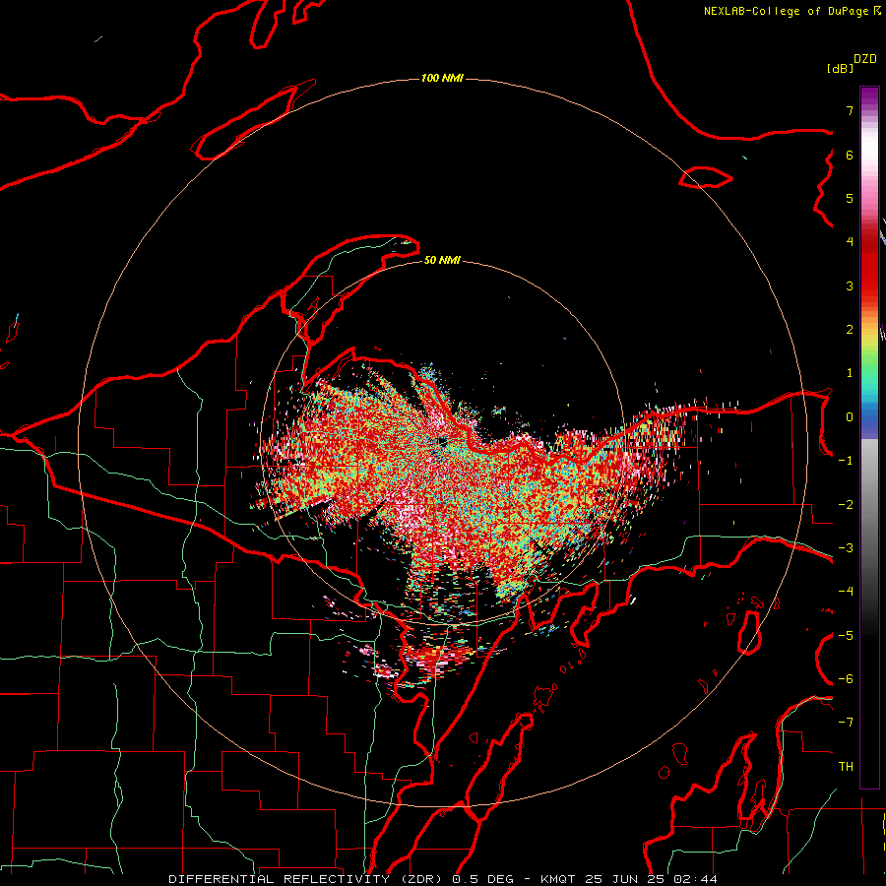Select the 4 tick label on the scale
Screen dimensions: 886x886
[850, 242]
